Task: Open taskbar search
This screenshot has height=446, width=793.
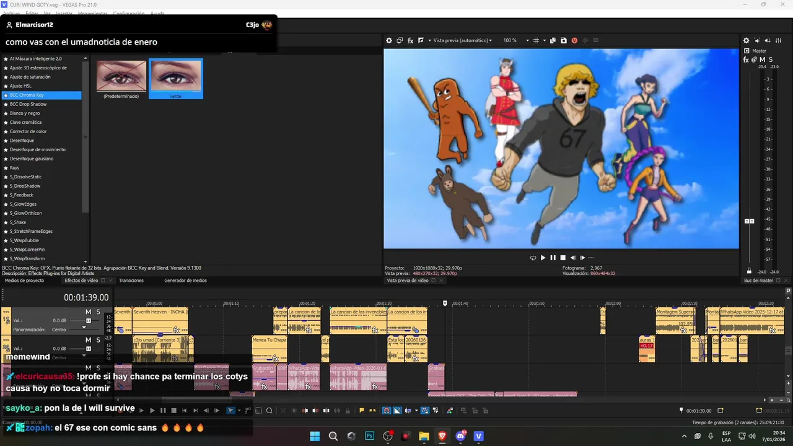Action: [x=333, y=436]
